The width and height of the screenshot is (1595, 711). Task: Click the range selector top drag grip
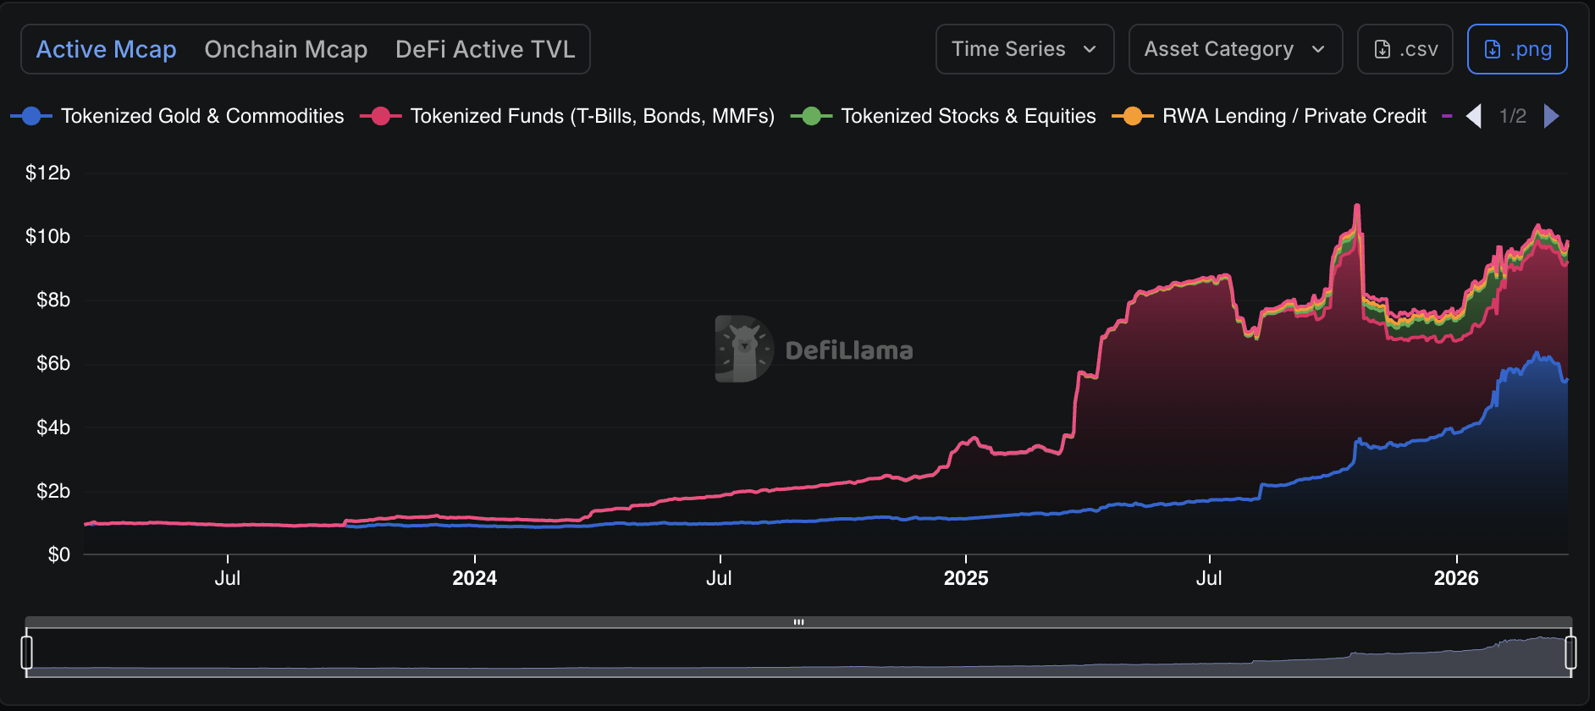click(798, 622)
